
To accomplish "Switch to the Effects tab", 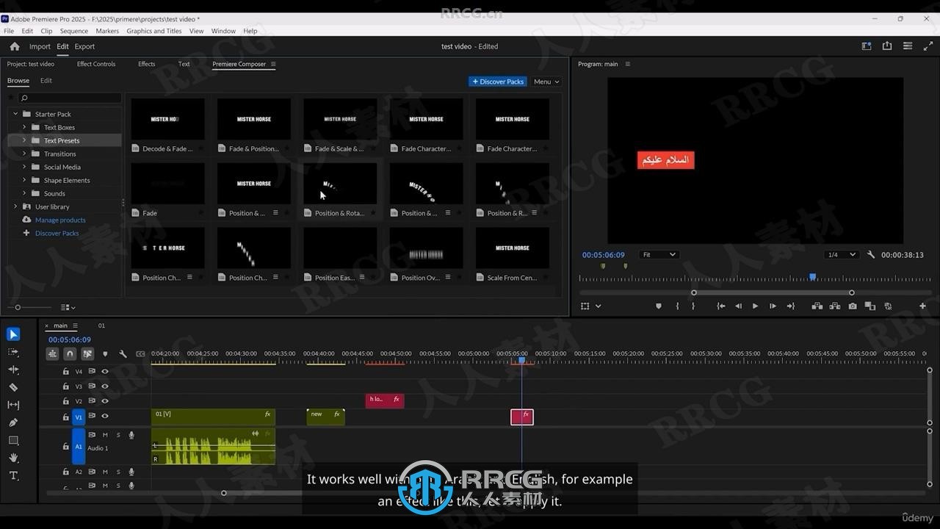I will (x=146, y=64).
